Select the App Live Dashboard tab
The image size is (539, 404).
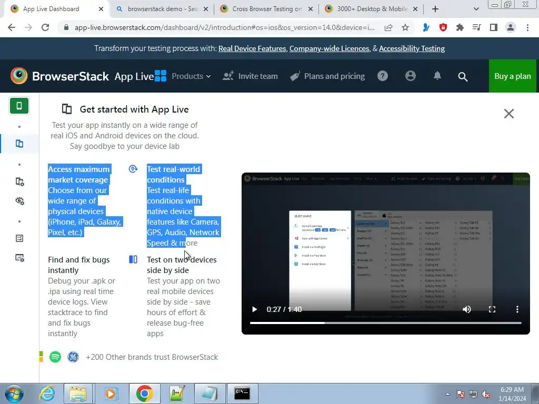(x=56, y=9)
